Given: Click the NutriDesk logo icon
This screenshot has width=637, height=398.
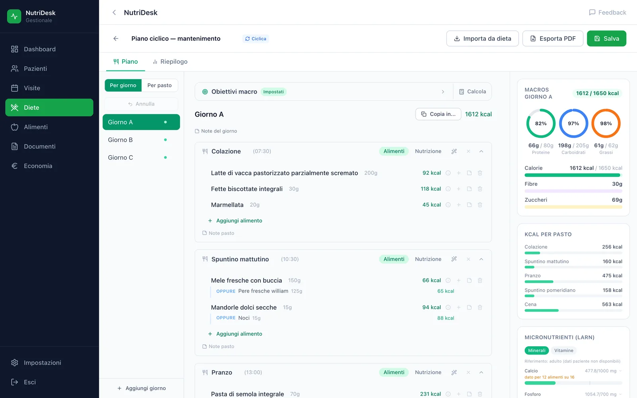Looking at the screenshot, I should tap(14, 16).
